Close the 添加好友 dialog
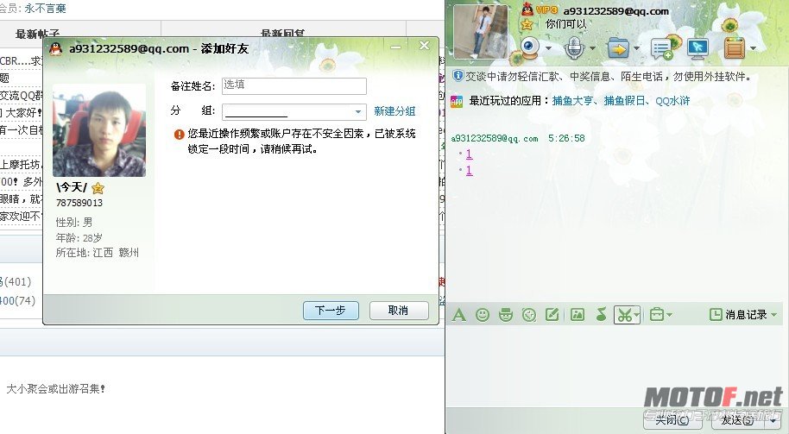 [424, 46]
